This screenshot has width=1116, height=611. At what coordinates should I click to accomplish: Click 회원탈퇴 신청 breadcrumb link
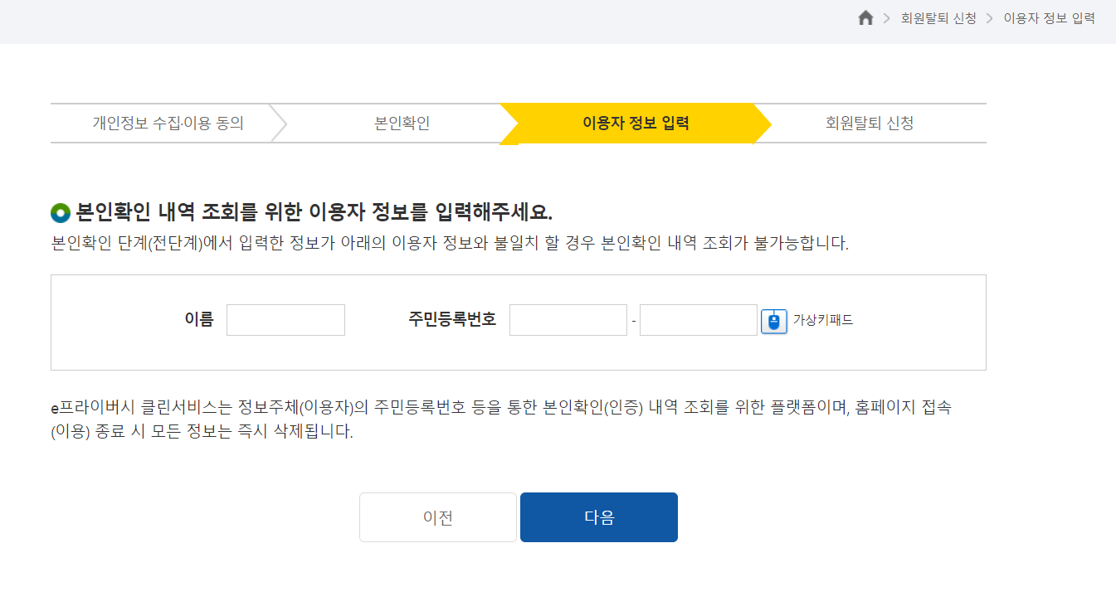click(x=938, y=18)
